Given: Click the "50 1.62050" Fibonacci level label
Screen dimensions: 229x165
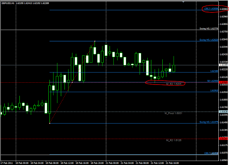Looking at the screenshot, I should click(213, 81).
